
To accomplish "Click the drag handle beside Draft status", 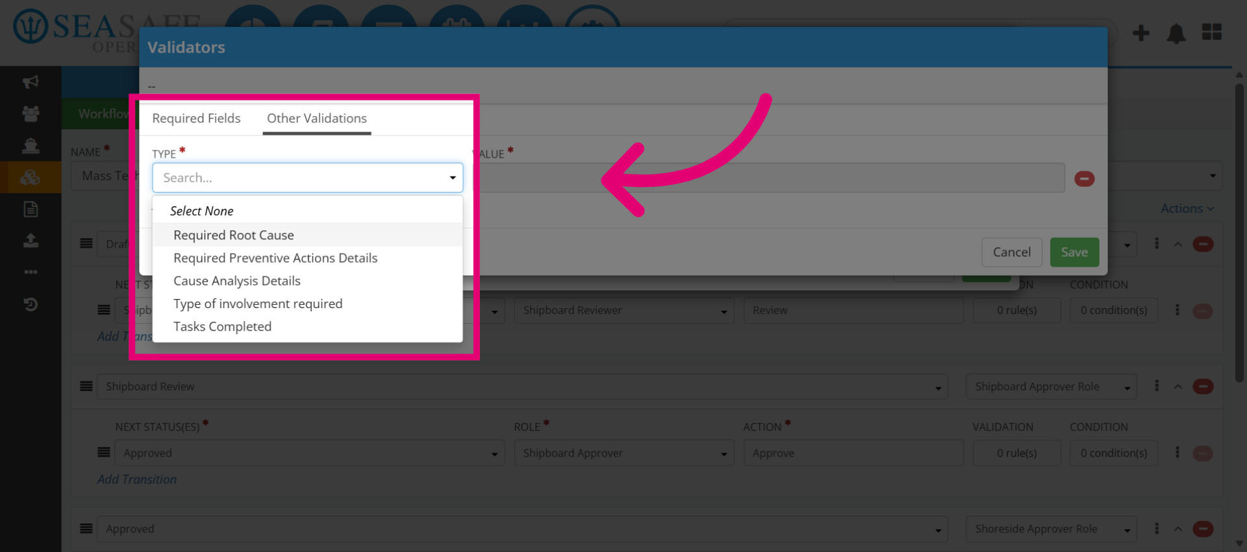I will (86, 243).
